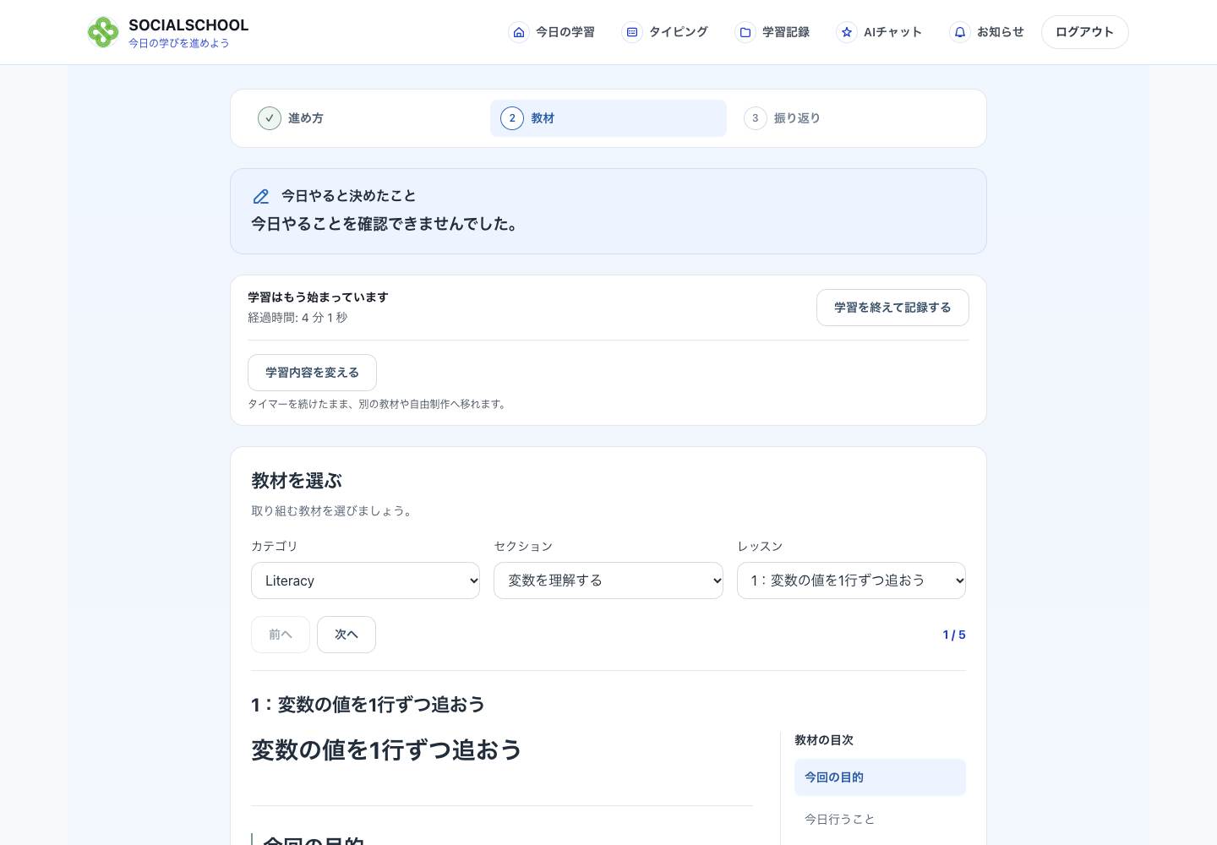Image resolution: width=1217 pixels, height=845 pixels.
Task: Click 学習を終えて記録する button
Action: (x=892, y=308)
